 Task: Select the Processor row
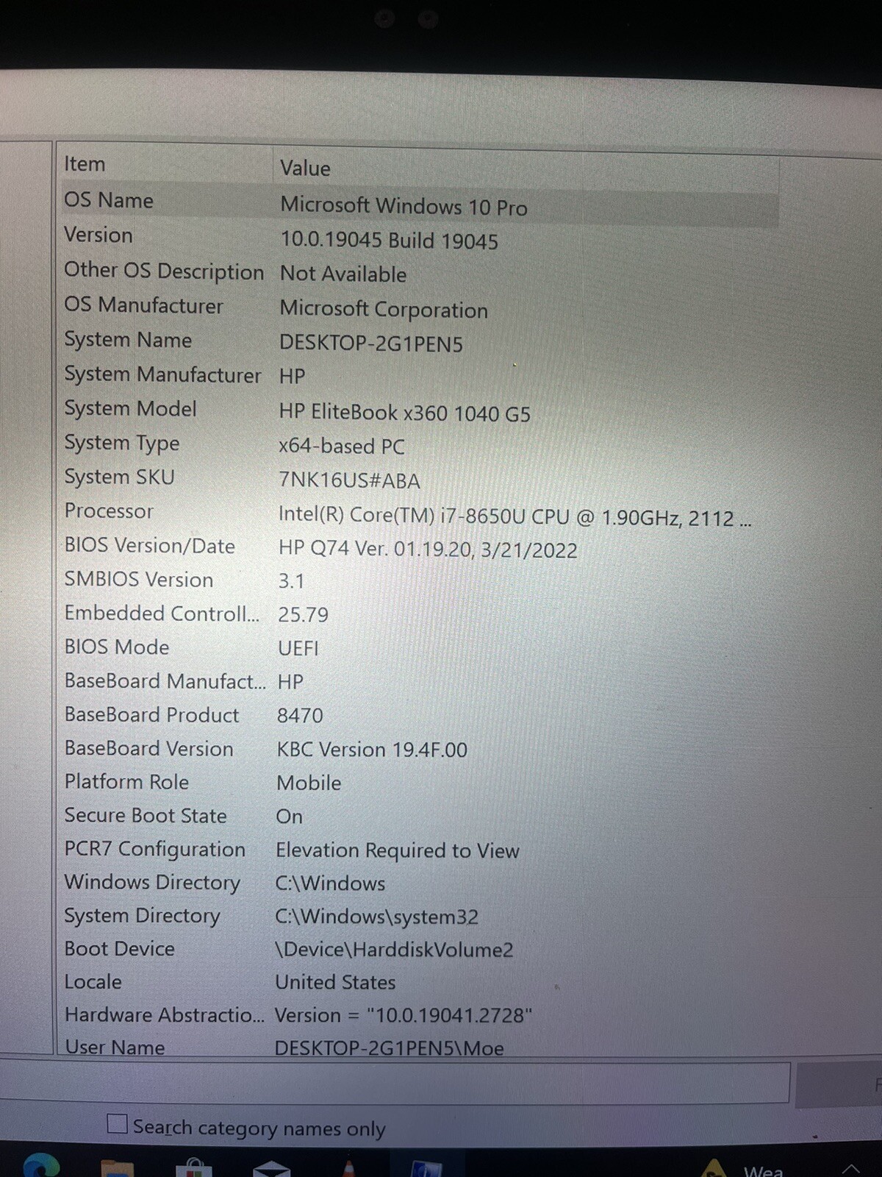[x=417, y=513]
